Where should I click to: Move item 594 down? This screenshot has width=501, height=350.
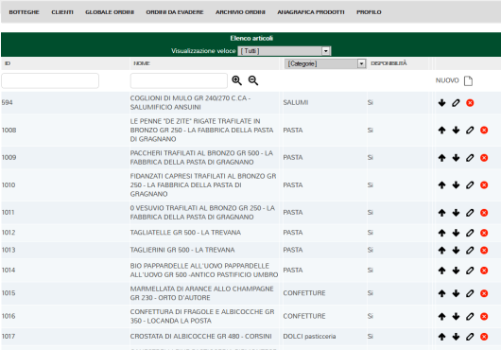441,102
